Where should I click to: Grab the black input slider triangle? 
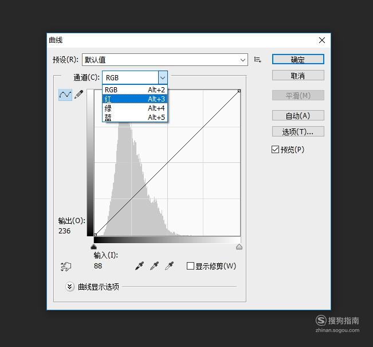pos(94,247)
